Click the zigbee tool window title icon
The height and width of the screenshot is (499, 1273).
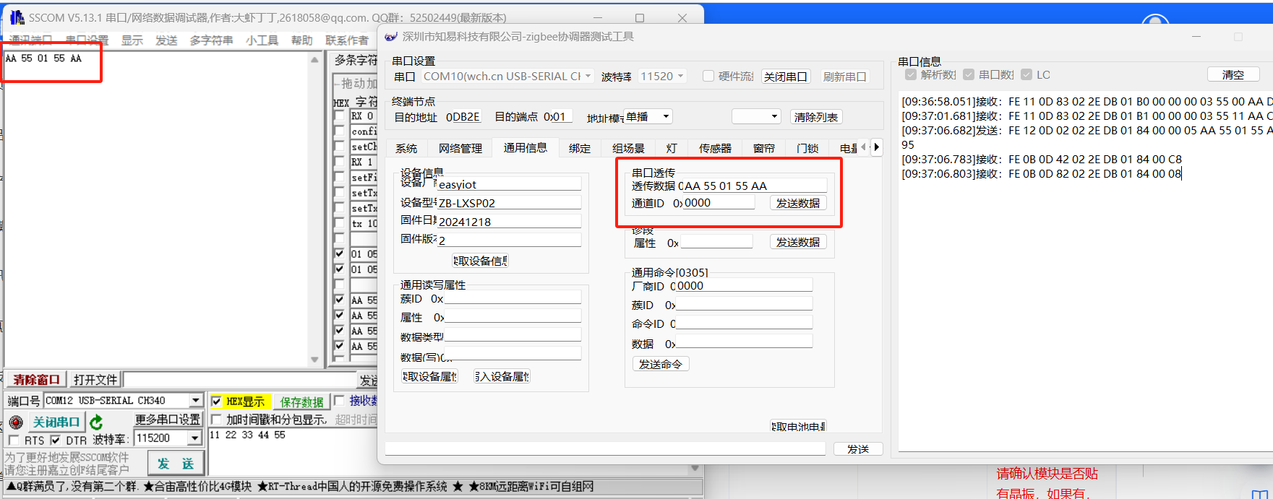pyautogui.click(x=391, y=37)
